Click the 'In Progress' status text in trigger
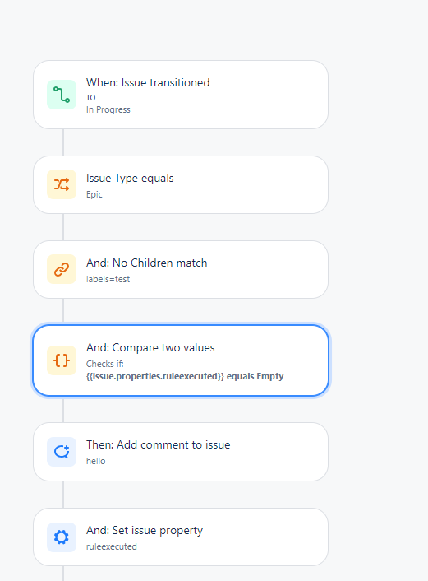This screenshot has height=581, width=428. tap(108, 109)
